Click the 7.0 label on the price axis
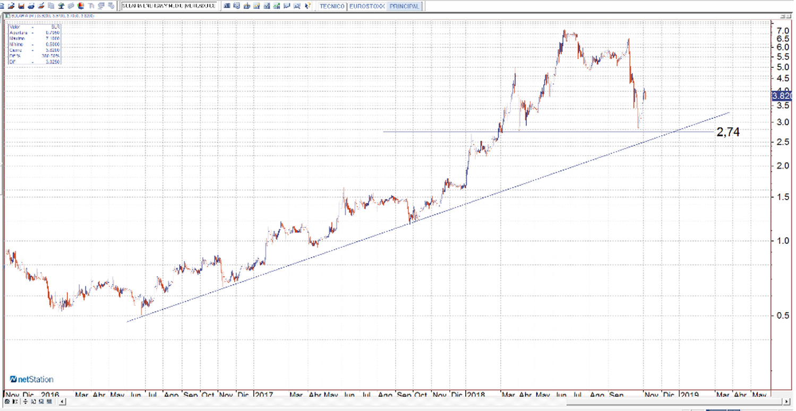Screen dimensions: 796x411 click(782, 31)
